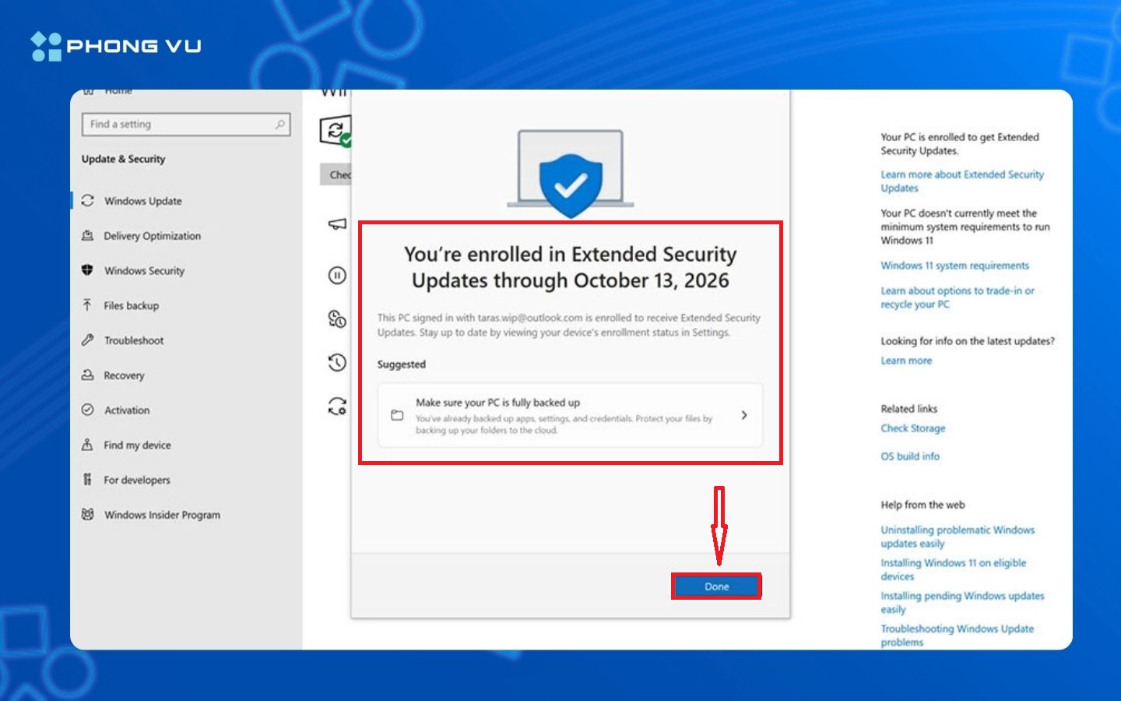Open Windows Insider Program page
The height and width of the screenshot is (701, 1121).
[163, 515]
